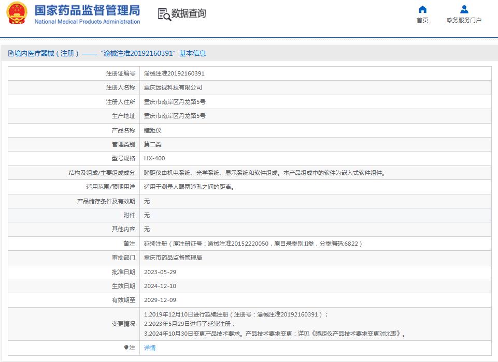Click the NMPA national emblem logo
The width and height of the screenshot is (498, 362).
pyautogui.click(x=17, y=14)
